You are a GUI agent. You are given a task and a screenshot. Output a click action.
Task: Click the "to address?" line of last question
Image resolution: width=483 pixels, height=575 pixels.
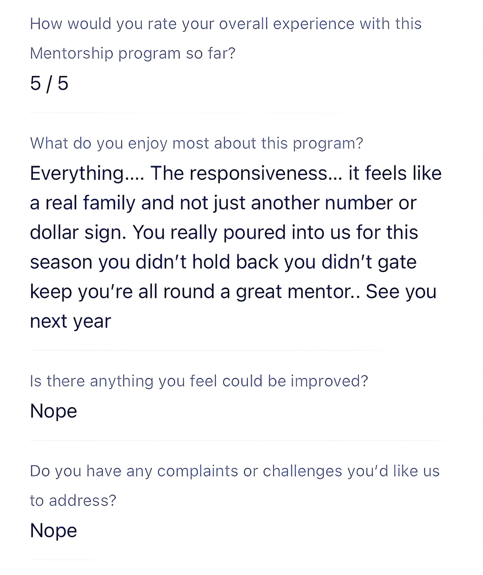click(x=73, y=501)
